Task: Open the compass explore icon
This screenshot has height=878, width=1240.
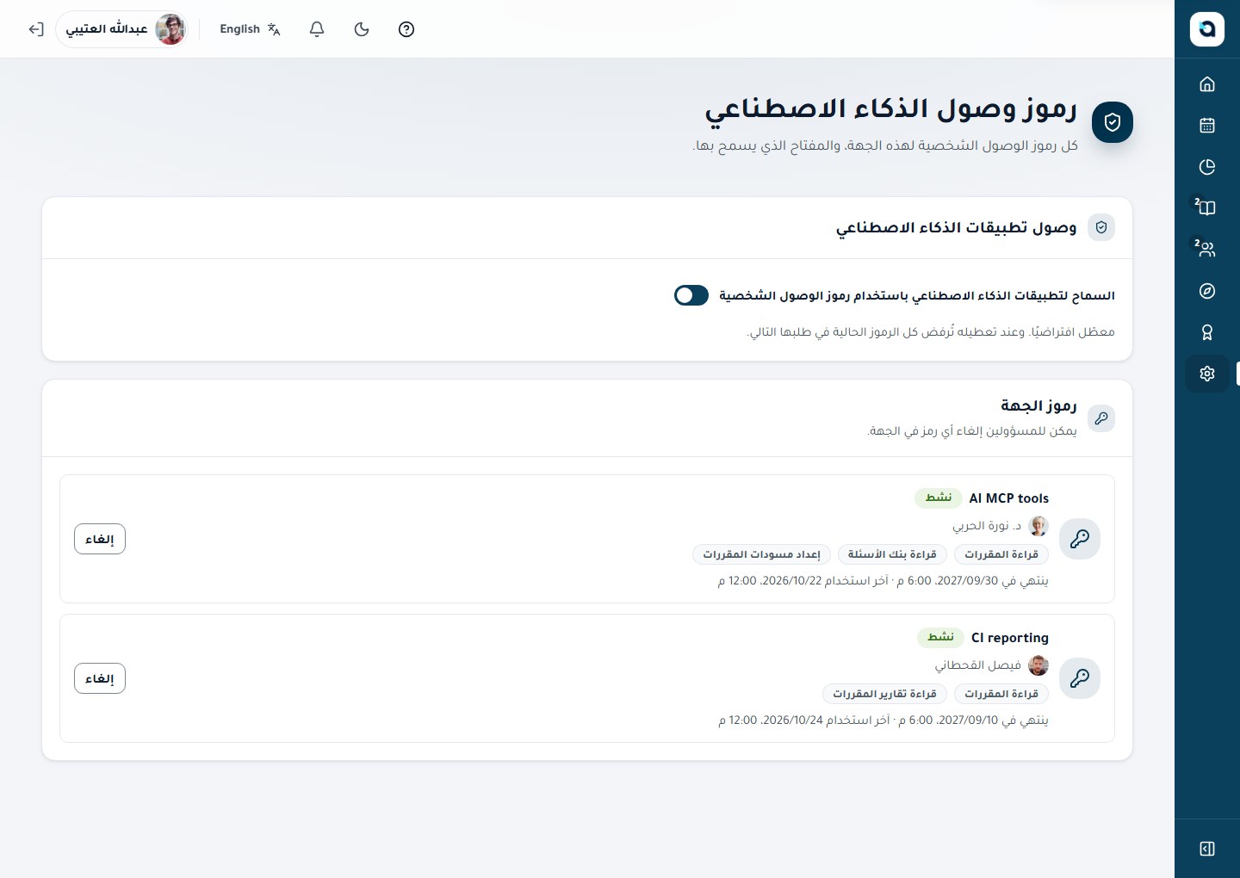Action: (x=1206, y=291)
